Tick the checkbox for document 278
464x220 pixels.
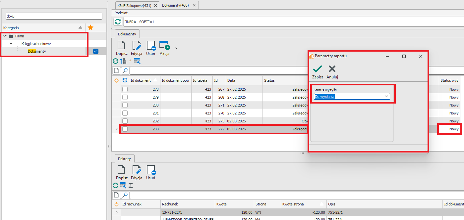click(125, 89)
